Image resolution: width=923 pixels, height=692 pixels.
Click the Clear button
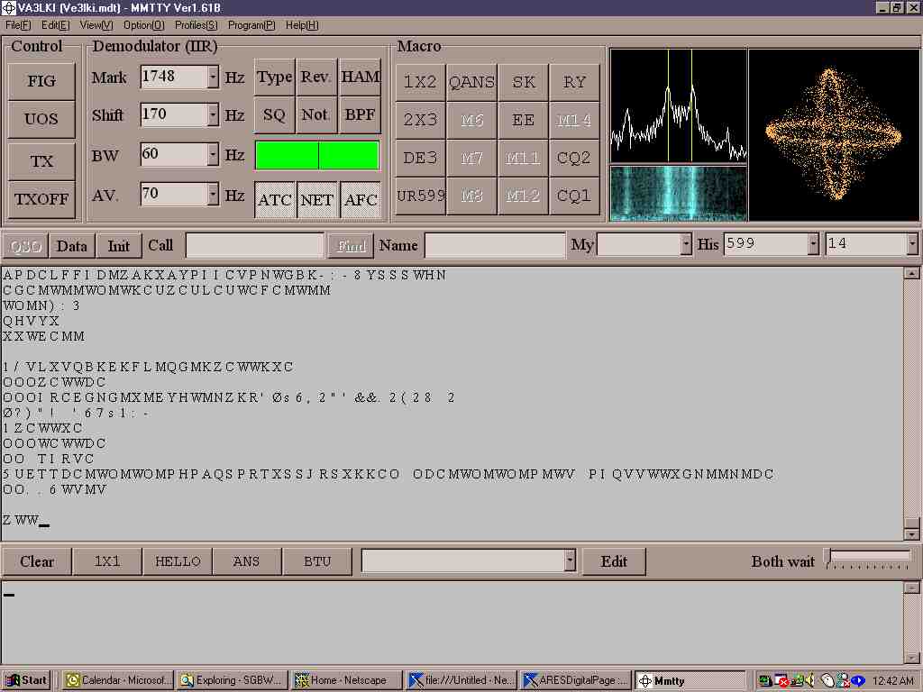(37, 561)
